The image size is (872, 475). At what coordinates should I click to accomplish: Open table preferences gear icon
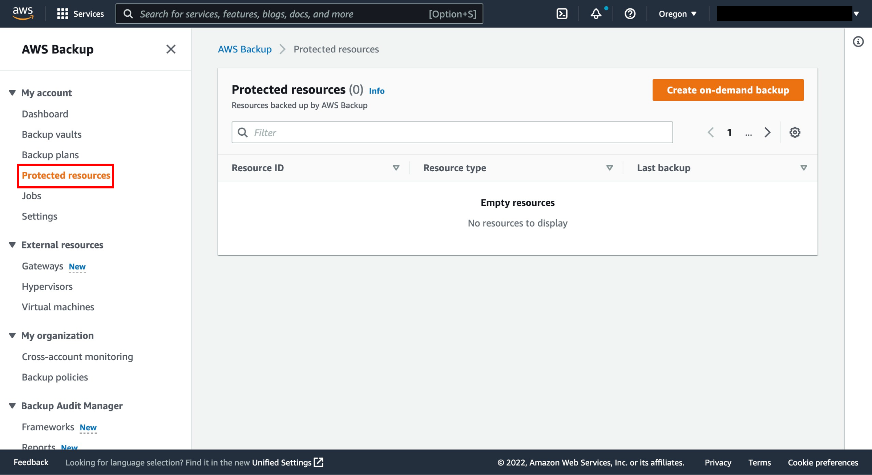(x=795, y=132)
